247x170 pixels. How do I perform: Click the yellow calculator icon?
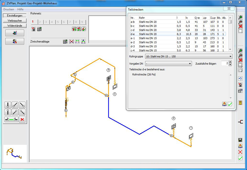coord(240,103)
